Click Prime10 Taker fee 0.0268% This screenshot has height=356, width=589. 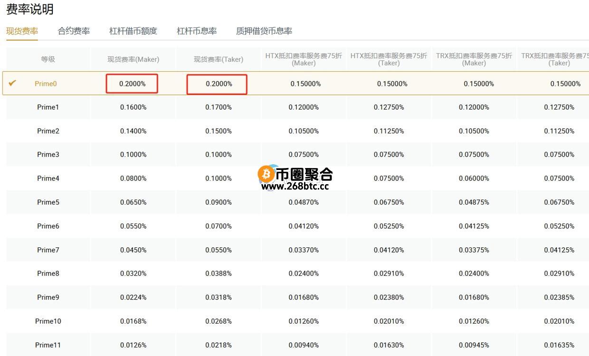218,321
